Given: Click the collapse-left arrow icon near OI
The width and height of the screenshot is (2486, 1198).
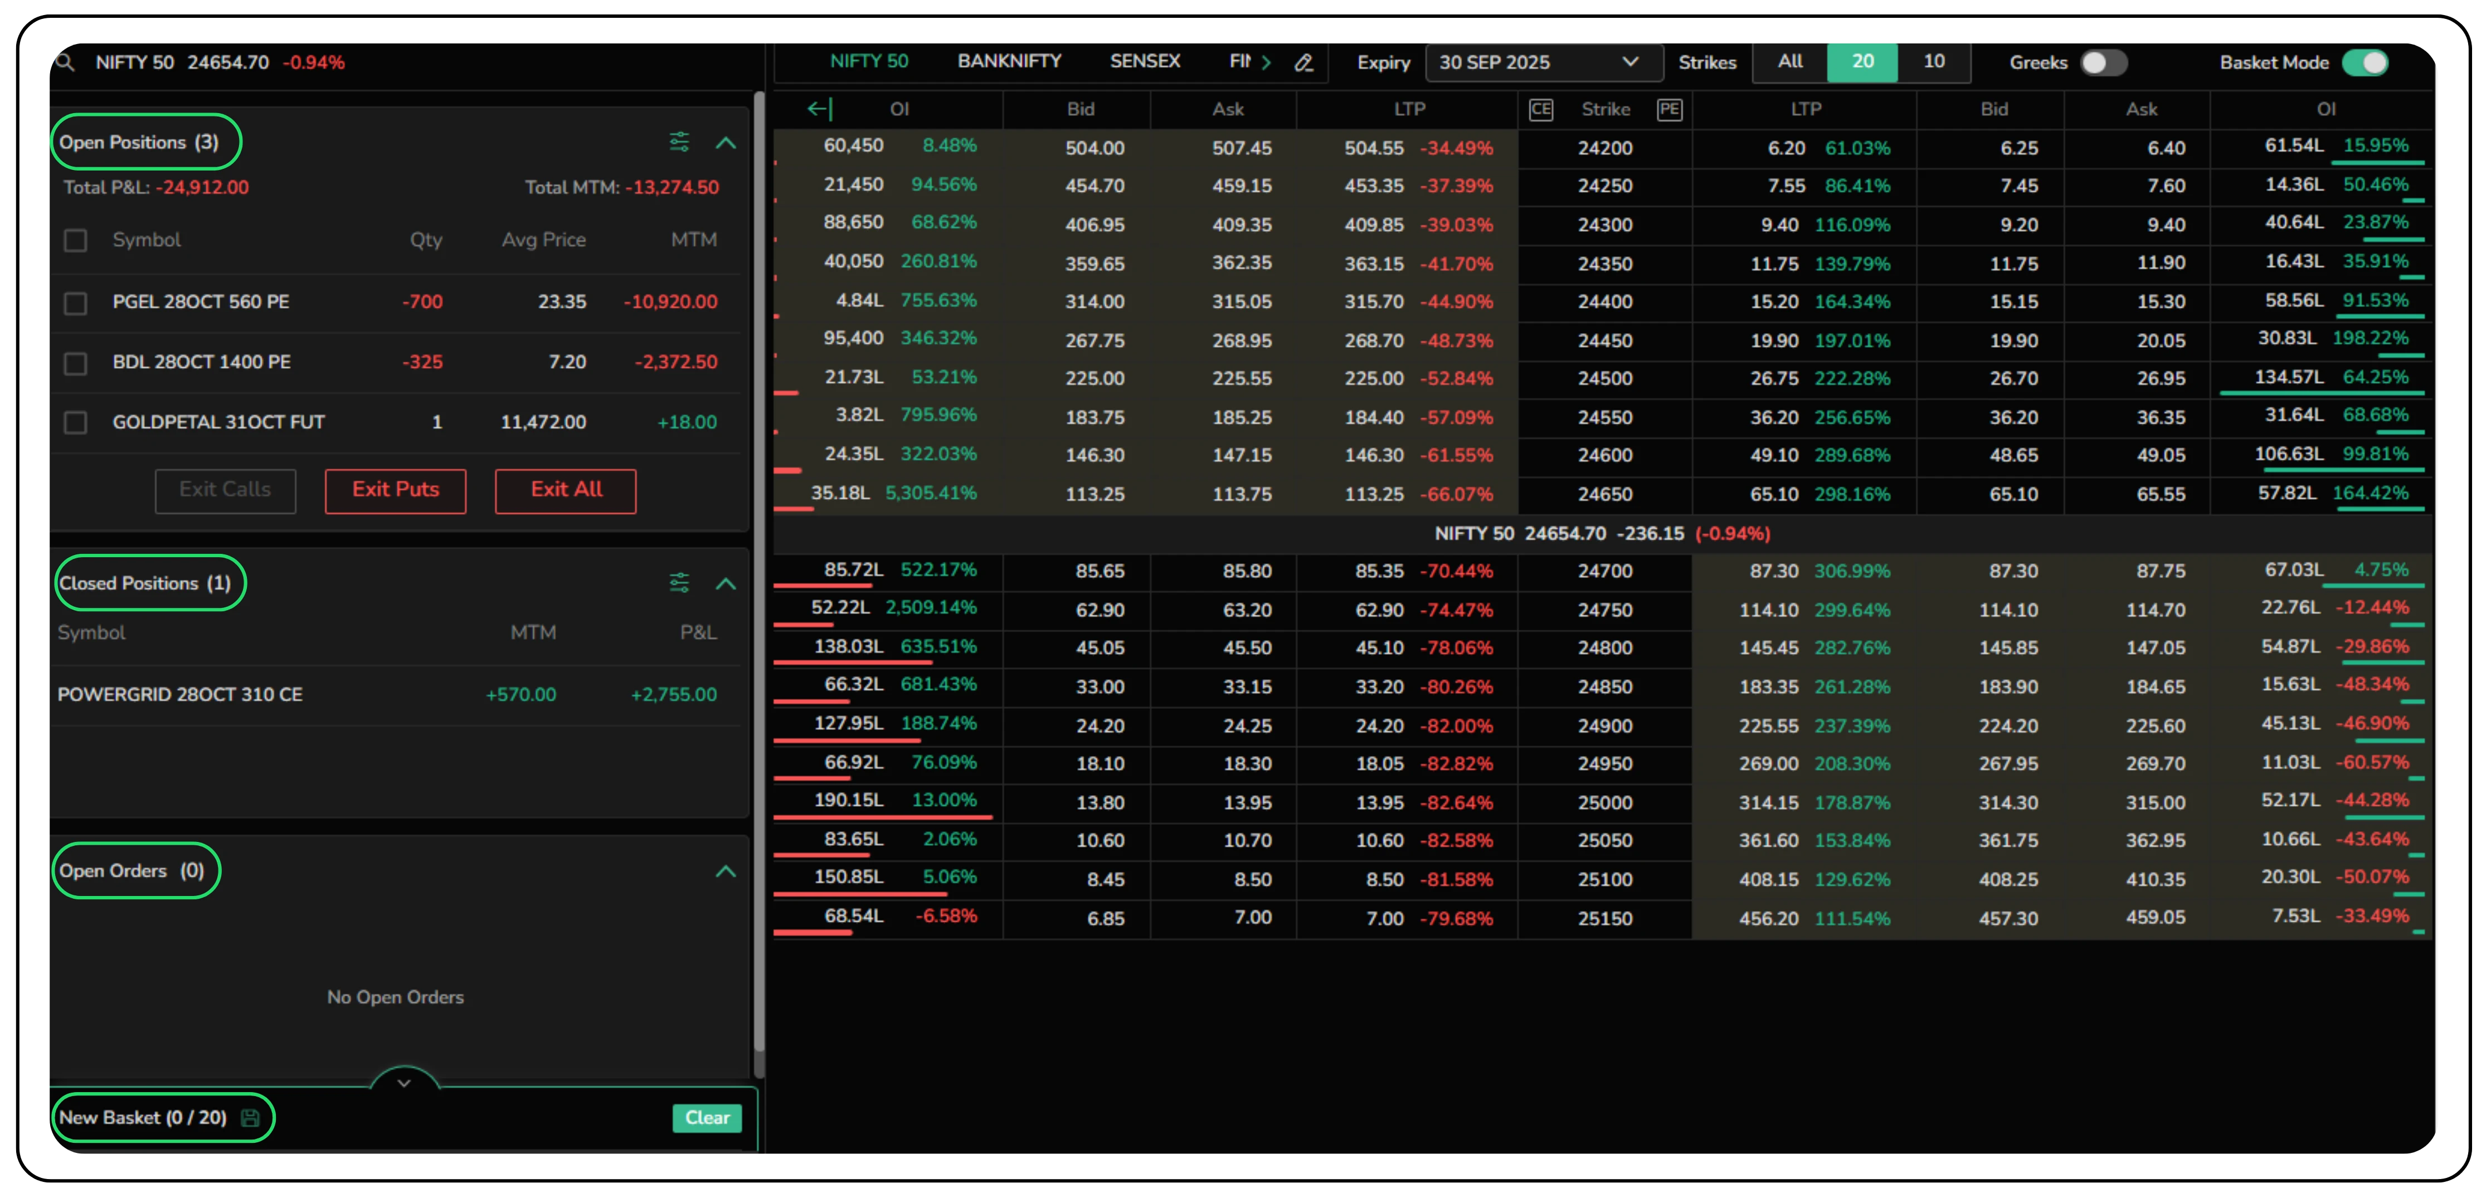Looking at the screenshot, I should (819, 109).
